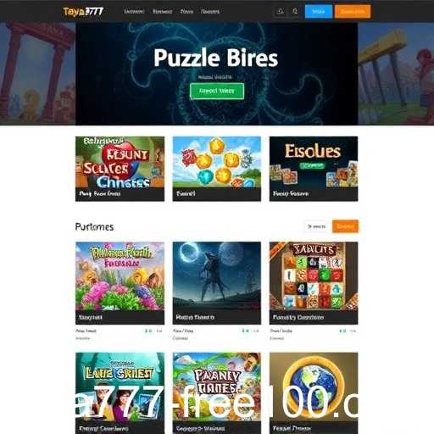Open the dark warrior moon game thumbnail
The height and width of the screenshot is (434, 434).
(217, 283)
